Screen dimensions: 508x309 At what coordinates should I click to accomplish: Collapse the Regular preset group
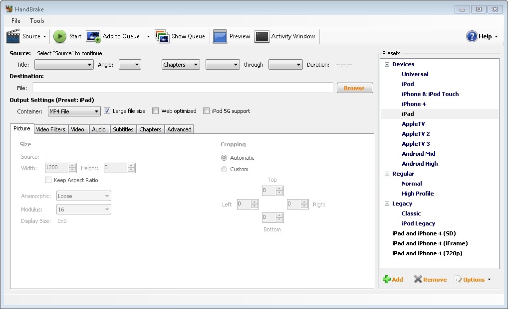[x=387, y=174]
